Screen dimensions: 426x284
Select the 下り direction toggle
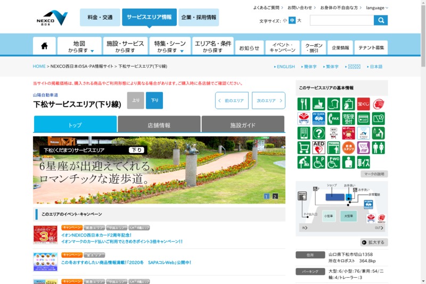(154, 100)
